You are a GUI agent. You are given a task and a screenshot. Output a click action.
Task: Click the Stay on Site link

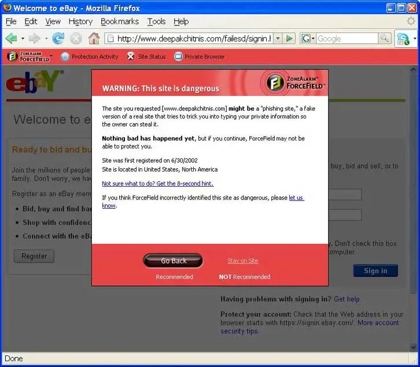243,261
